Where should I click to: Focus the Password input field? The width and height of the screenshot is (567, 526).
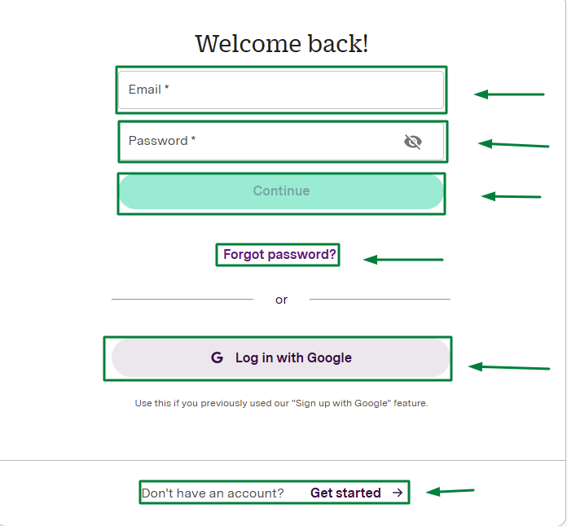281,142
